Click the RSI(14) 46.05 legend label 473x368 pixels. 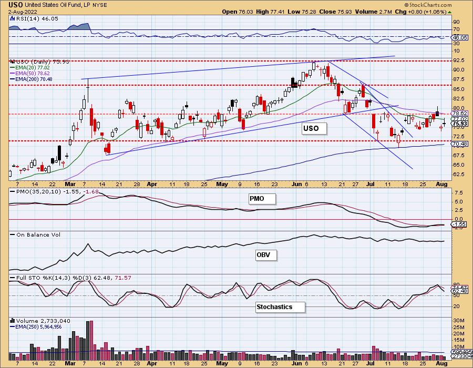click(37, 18)
